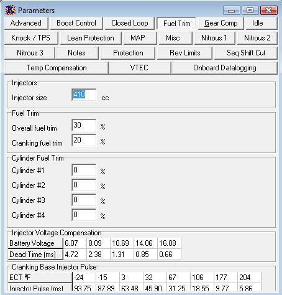Click the Overall fuel trim field
The width and height of the screenshot is (282, 295).
pos(84,125)
